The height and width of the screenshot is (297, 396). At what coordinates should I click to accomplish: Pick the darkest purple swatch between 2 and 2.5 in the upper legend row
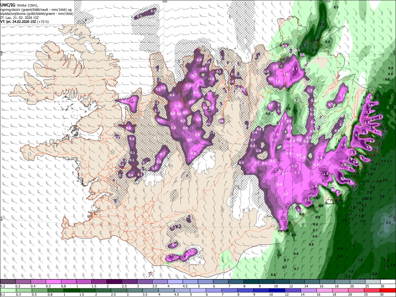[114, 282]
